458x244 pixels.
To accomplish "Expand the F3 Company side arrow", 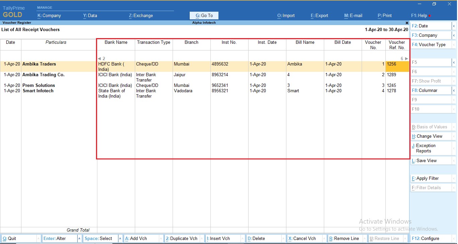I will [454, 35].
